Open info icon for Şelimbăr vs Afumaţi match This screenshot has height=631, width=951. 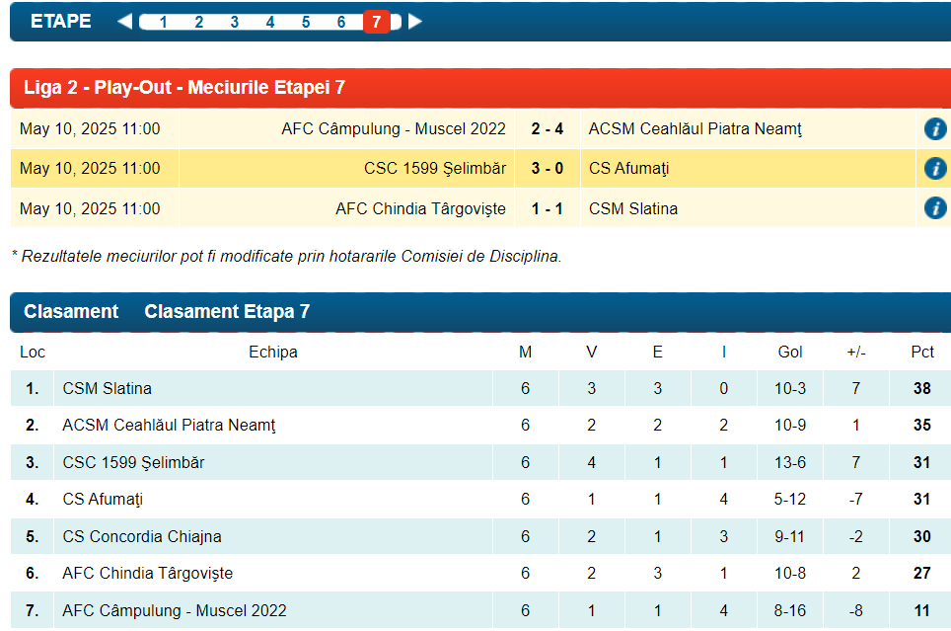click(934, 169)
